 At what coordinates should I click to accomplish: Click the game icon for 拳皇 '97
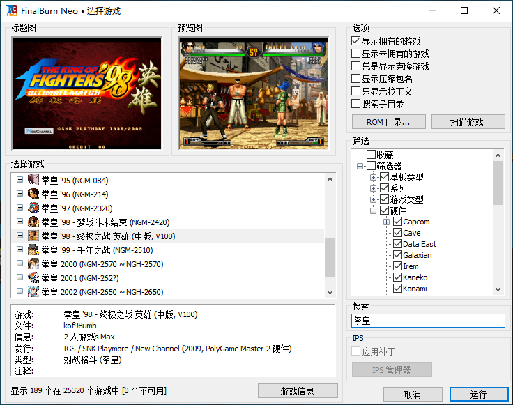click(x=33, y=208)
